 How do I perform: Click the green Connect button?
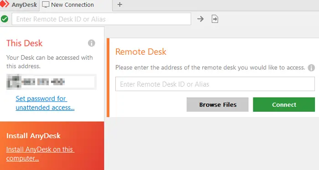coord(284,104)
